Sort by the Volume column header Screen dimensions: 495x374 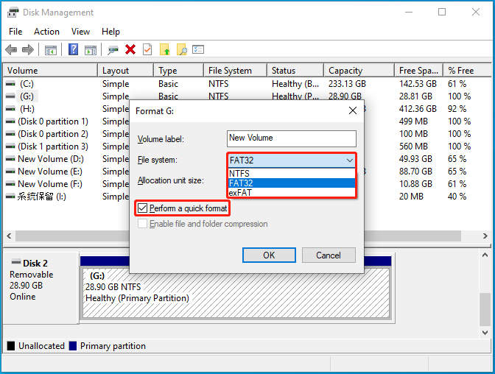(50, 71)
